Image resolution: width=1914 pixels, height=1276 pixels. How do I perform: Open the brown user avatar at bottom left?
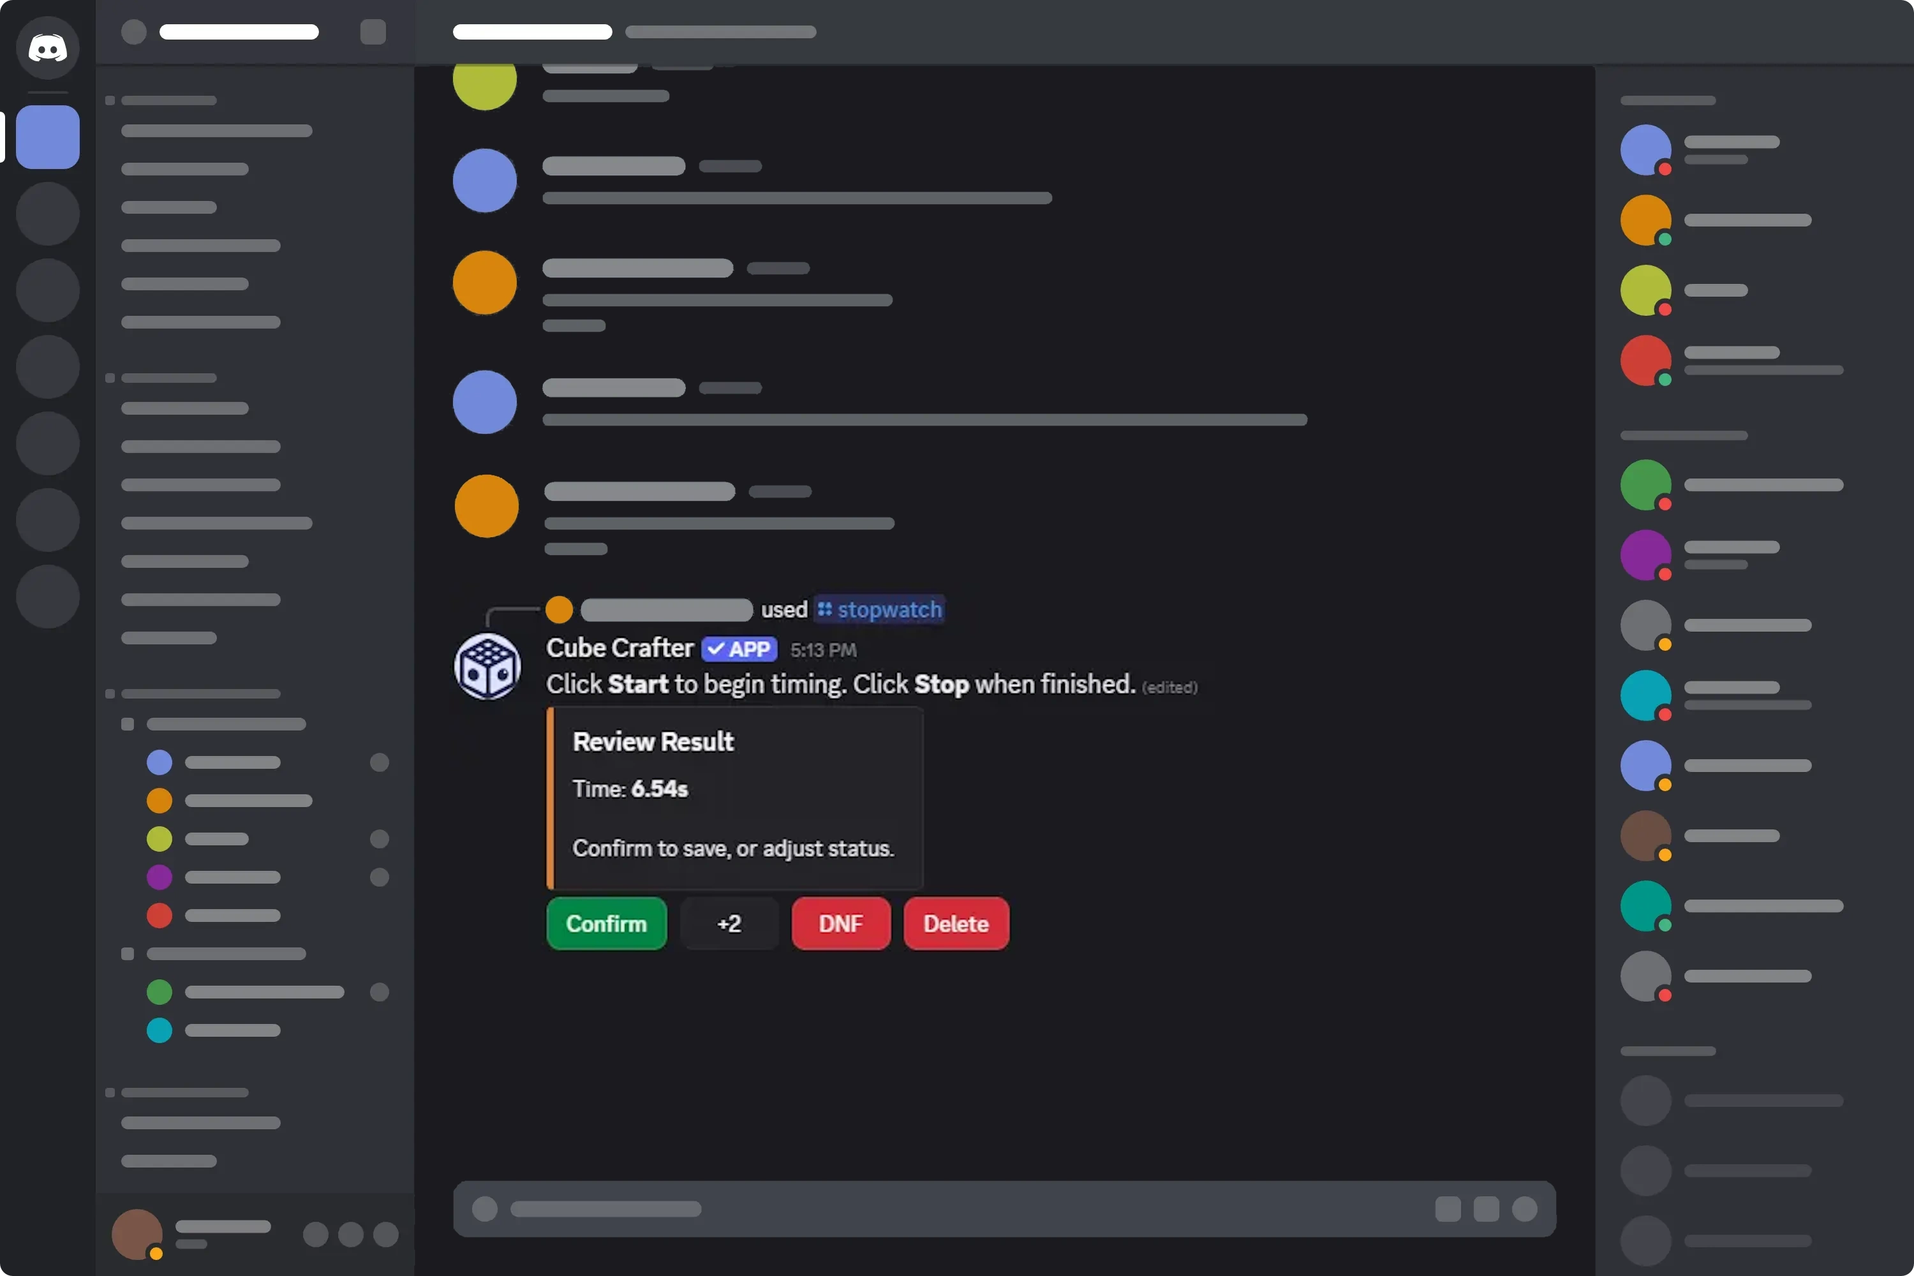coord(137,1234)
